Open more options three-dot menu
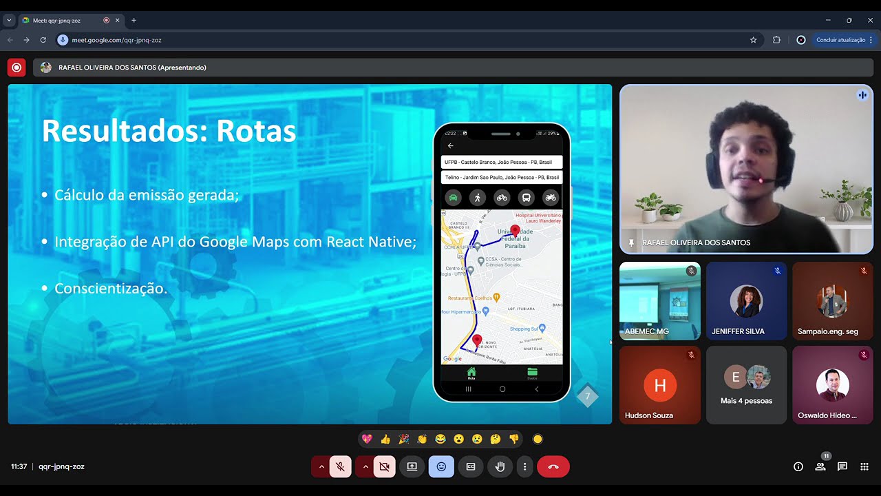Viewport: 881px width, 496px height. click(x=524, y=466)
